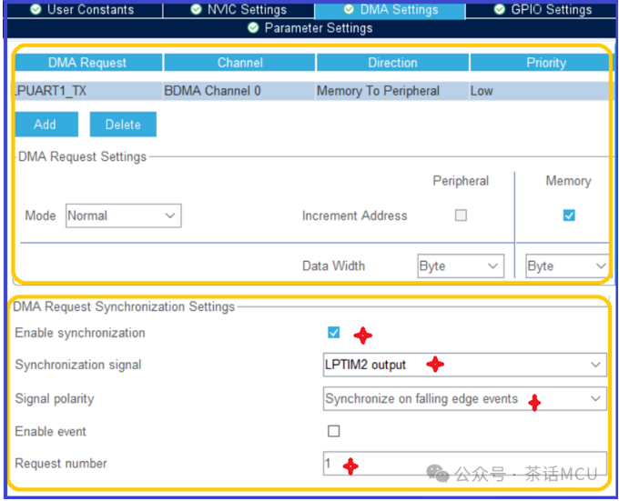Tick the Enable event checkbox
Screen dimensions: 619x501
click(334, 431)
